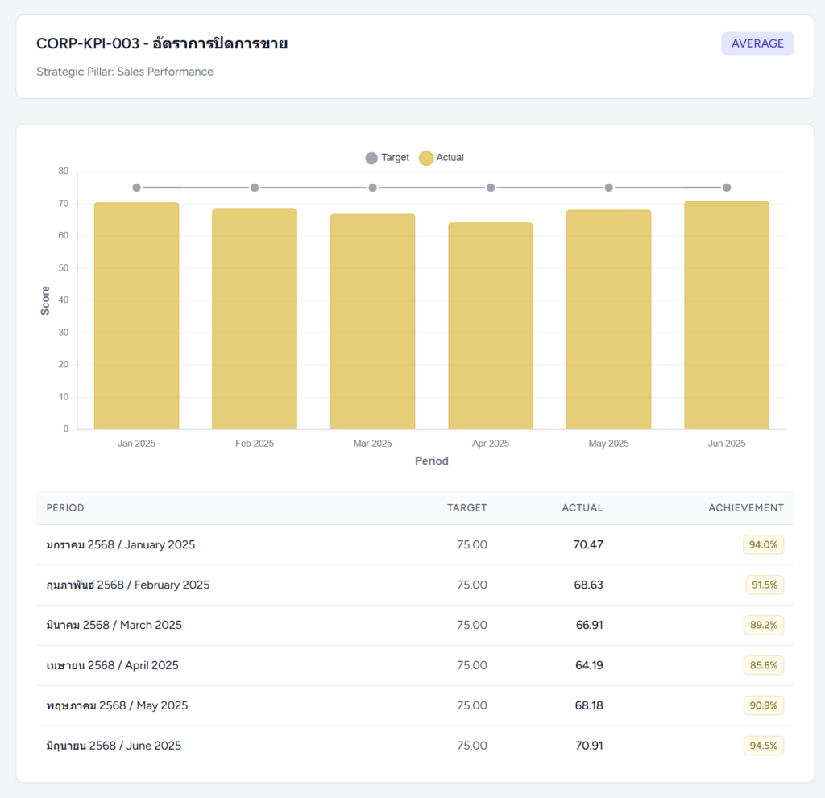Click the 94.5% achievement badge for June
825x798 pixels.
point(763,746)
